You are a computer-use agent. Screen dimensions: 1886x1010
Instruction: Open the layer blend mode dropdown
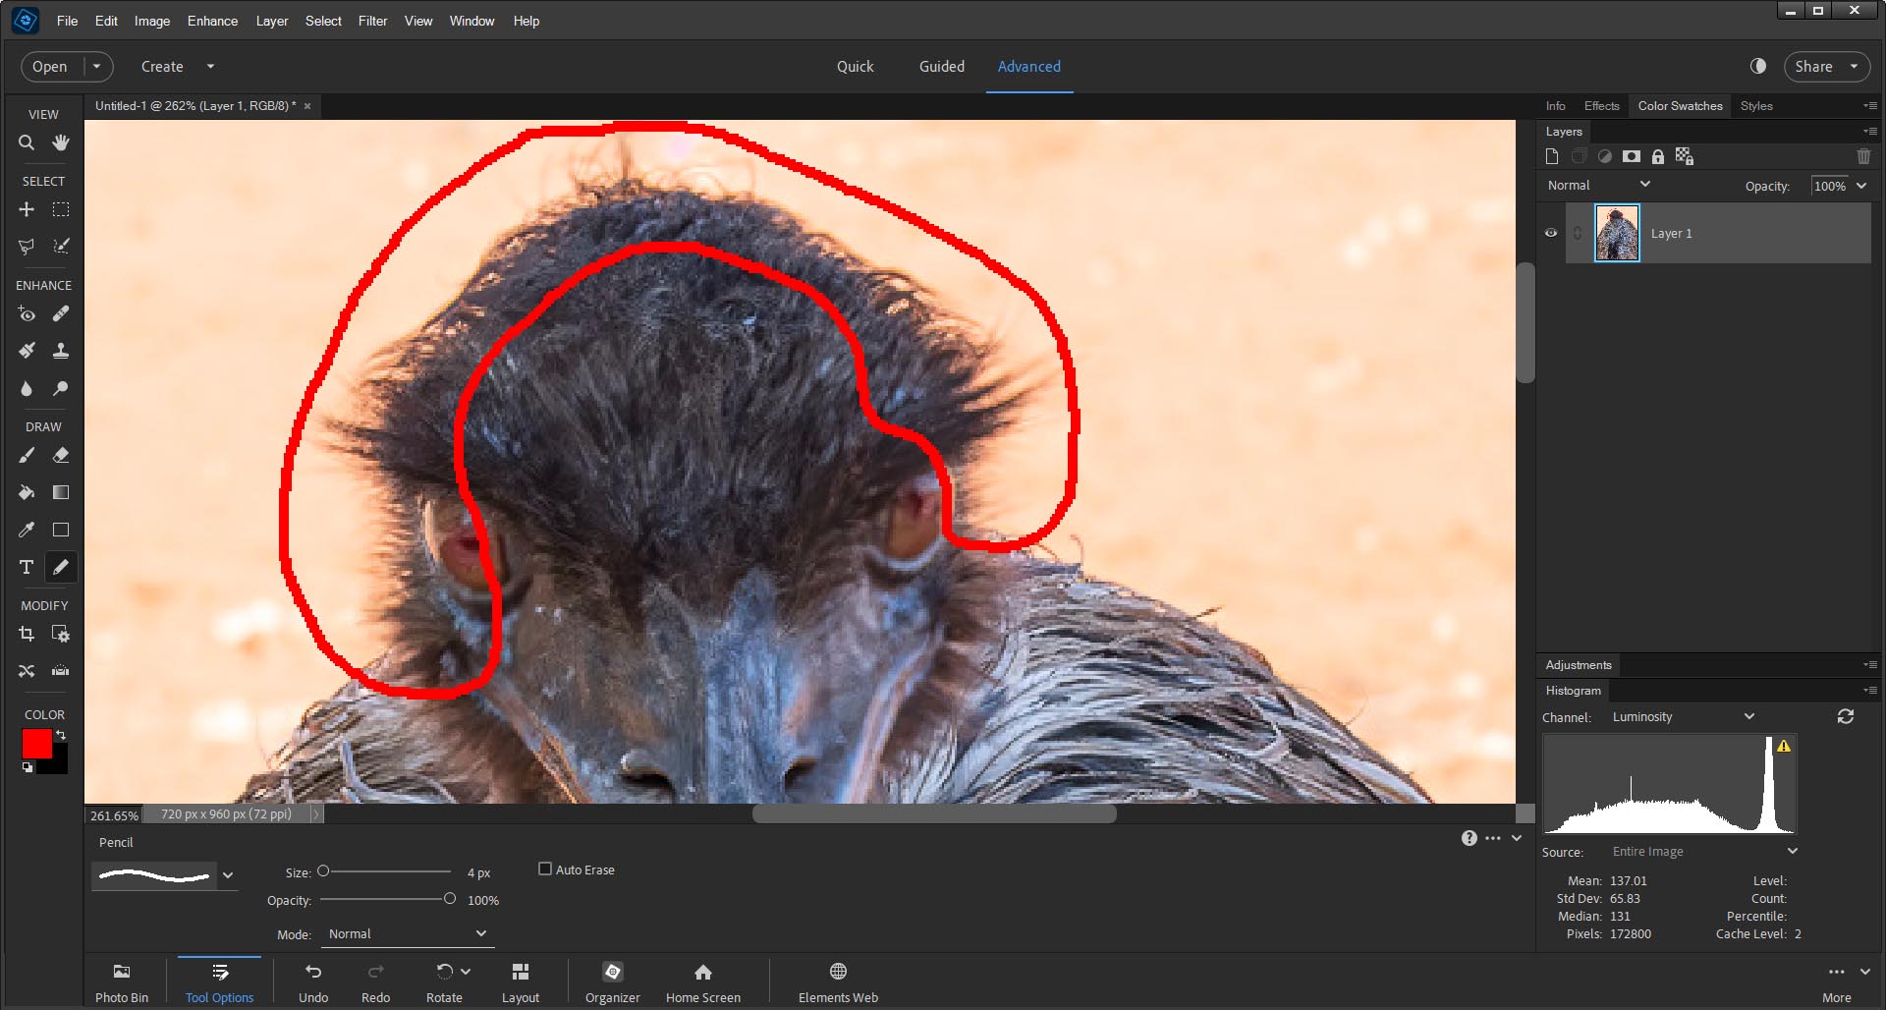(x=1598, y=186)
